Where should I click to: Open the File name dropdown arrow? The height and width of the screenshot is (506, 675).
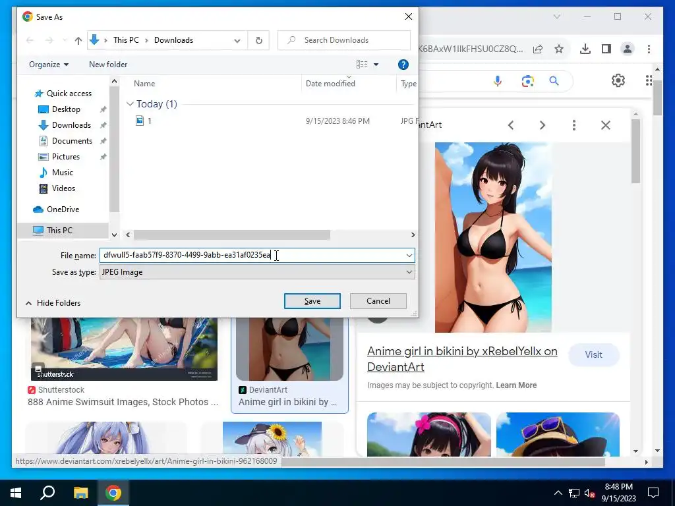[x=409, y=255]
